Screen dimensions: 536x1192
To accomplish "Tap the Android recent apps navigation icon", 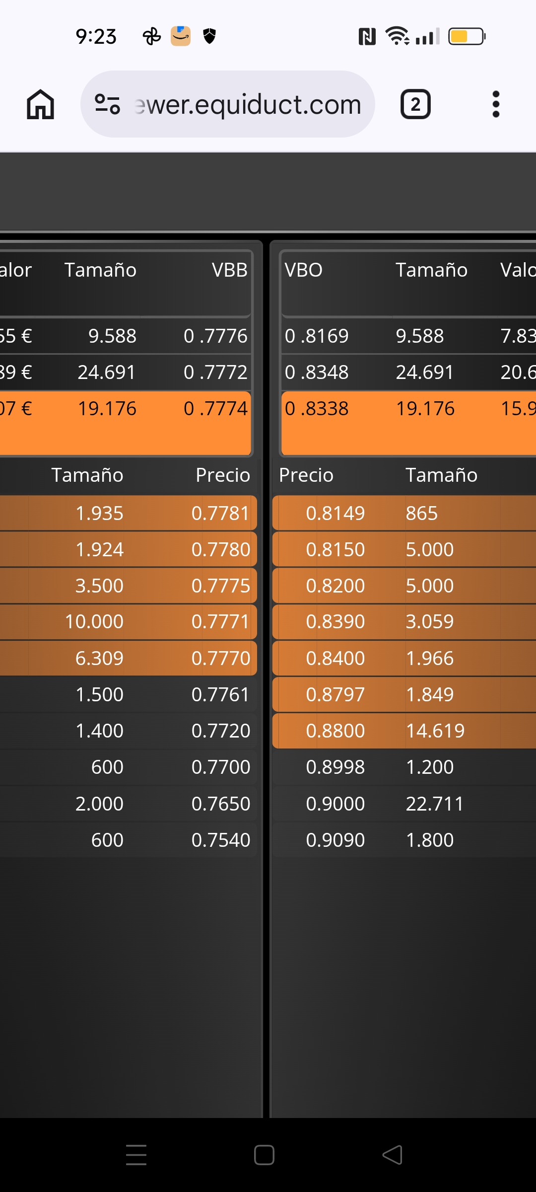I will (136, 1155).
